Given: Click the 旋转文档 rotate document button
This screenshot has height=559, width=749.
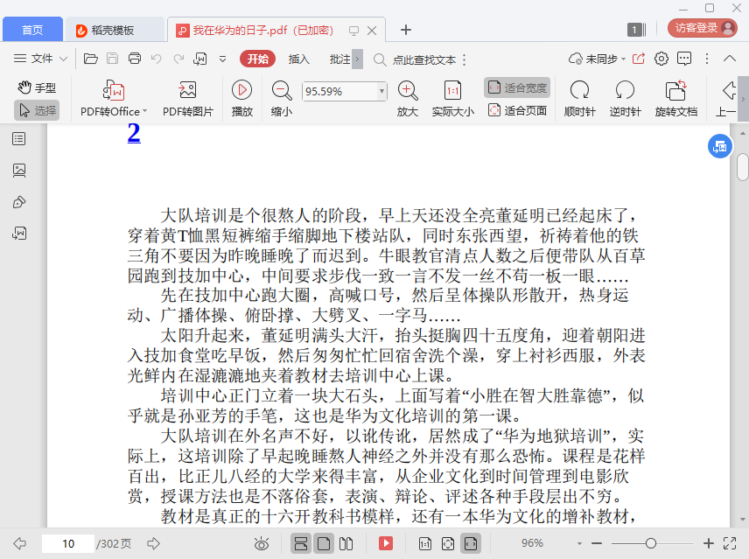Looking at the screenshot, I should point(675,98).
